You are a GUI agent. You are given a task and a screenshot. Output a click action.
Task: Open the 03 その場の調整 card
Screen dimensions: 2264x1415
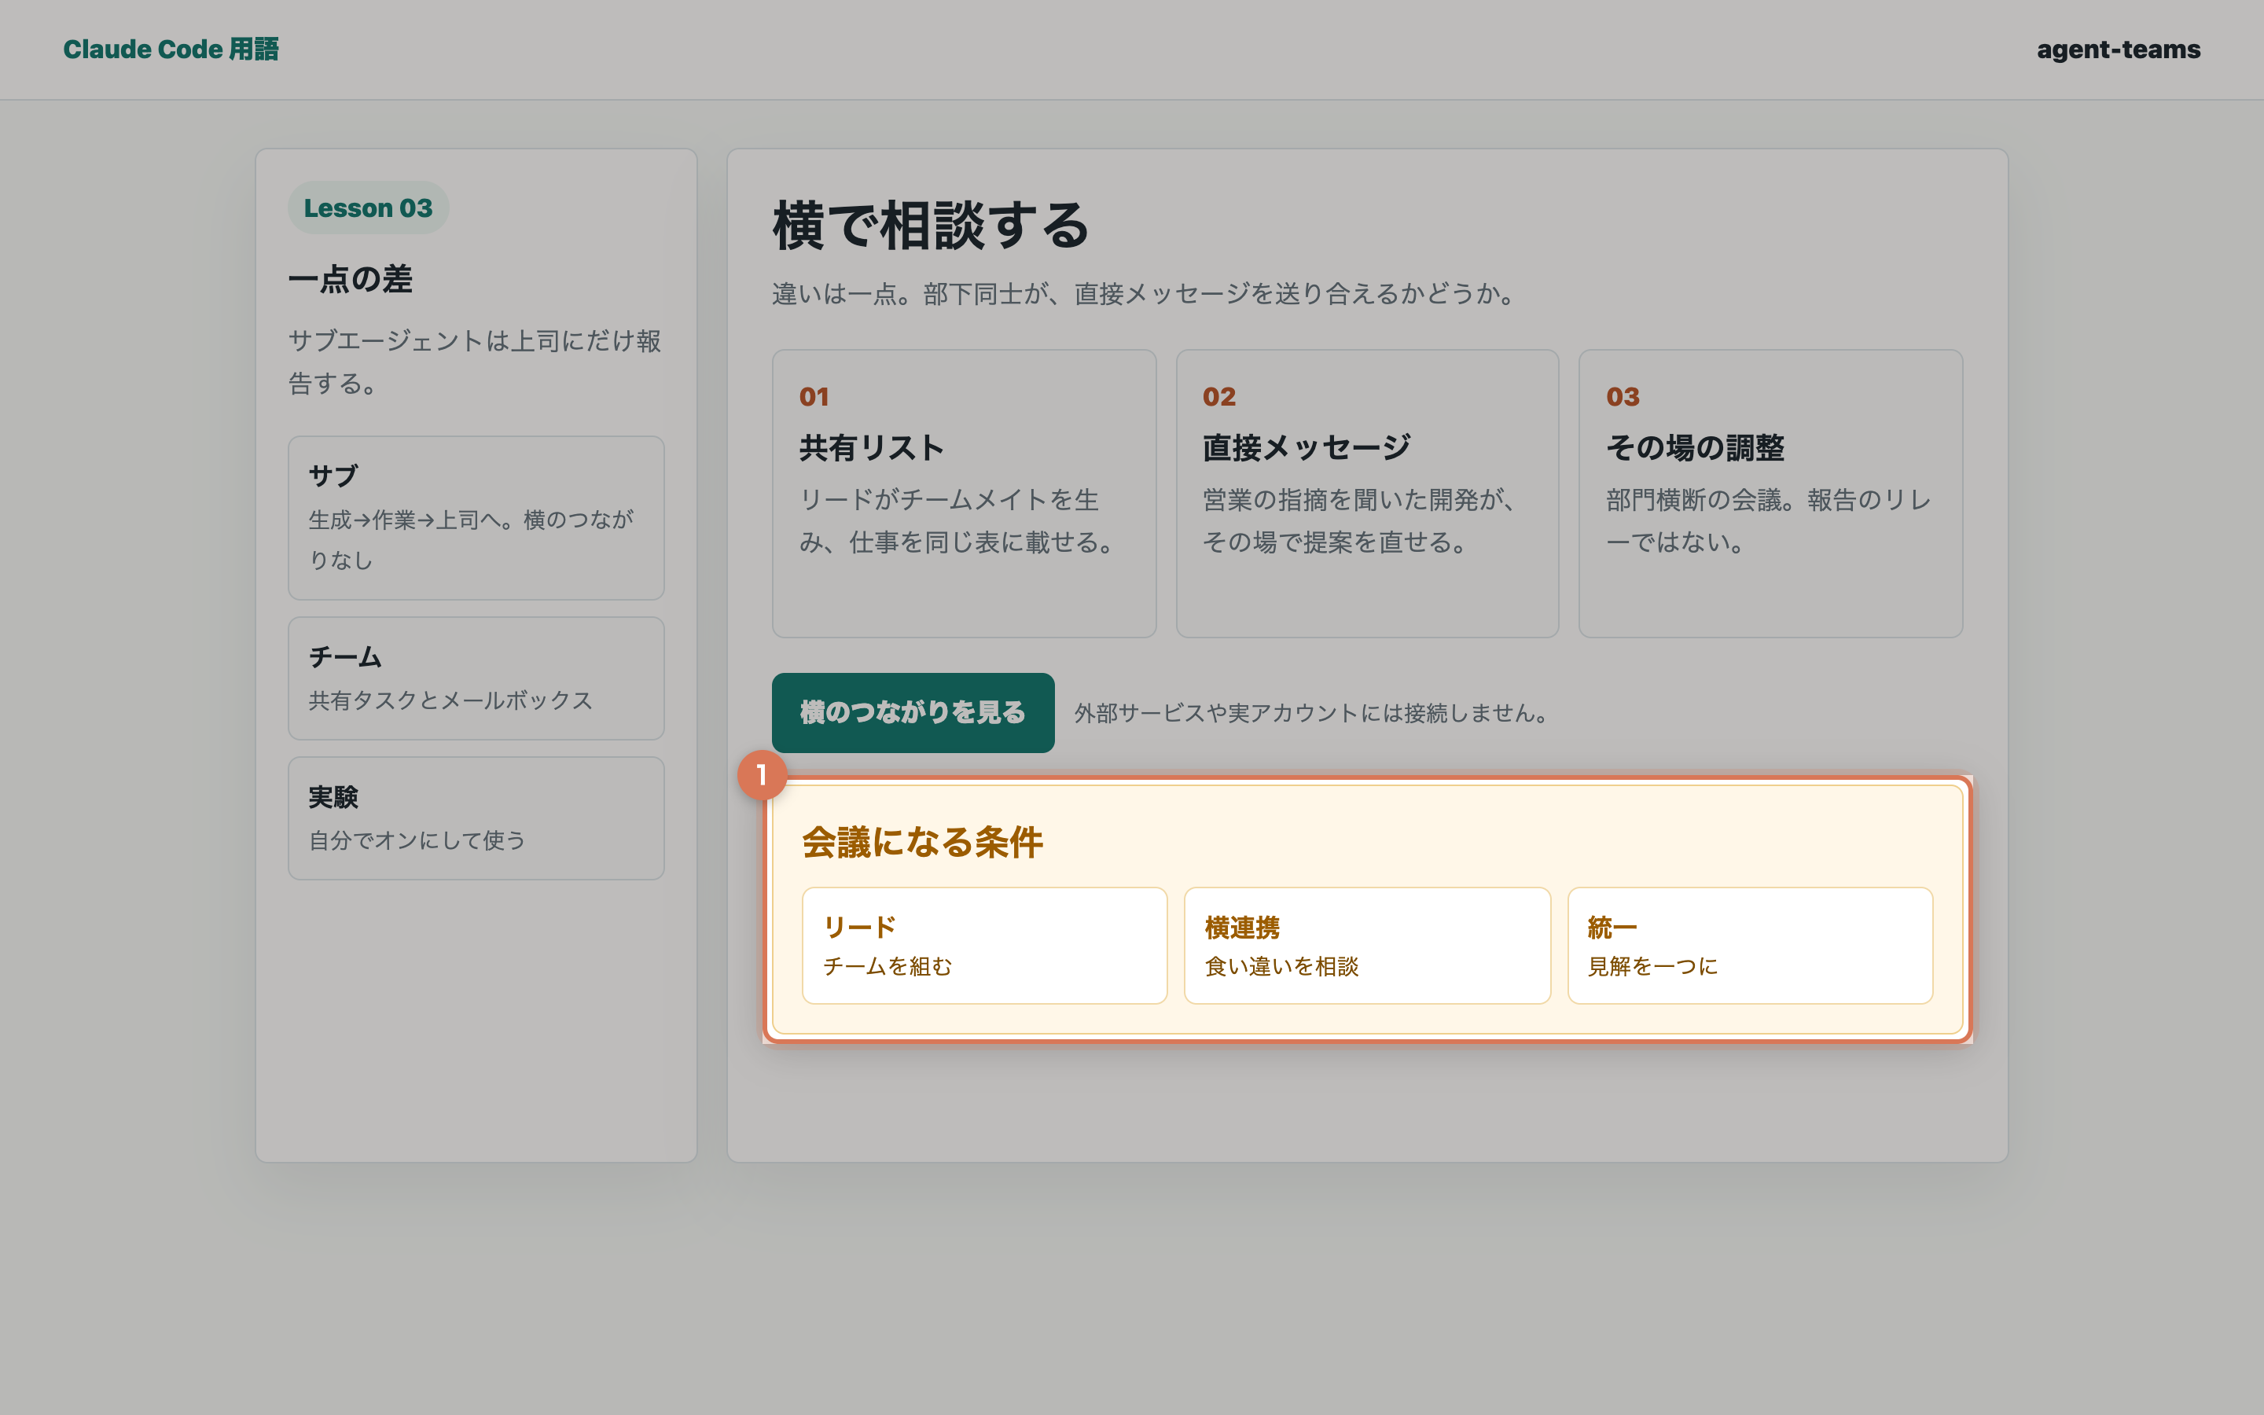coord(1770,494)
